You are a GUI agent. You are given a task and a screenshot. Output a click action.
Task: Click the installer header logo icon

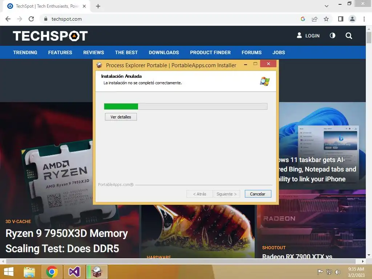pos(265,81)
